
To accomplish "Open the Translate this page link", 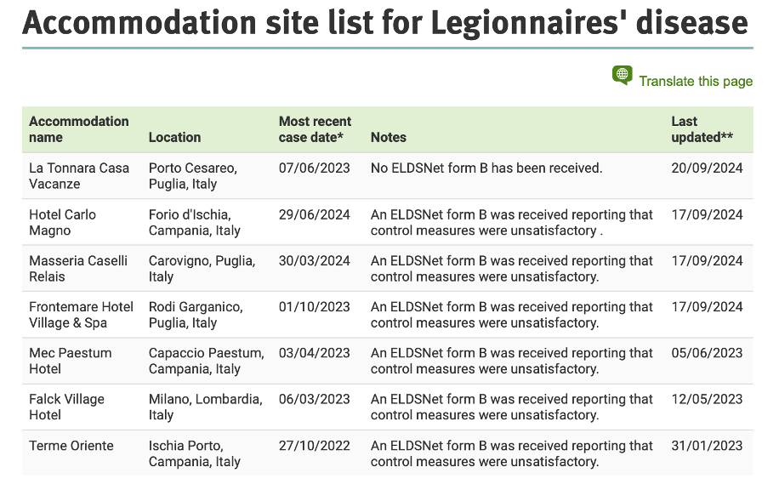I will pos(696,82).
